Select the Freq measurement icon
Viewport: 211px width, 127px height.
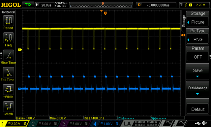click(8, 38)
